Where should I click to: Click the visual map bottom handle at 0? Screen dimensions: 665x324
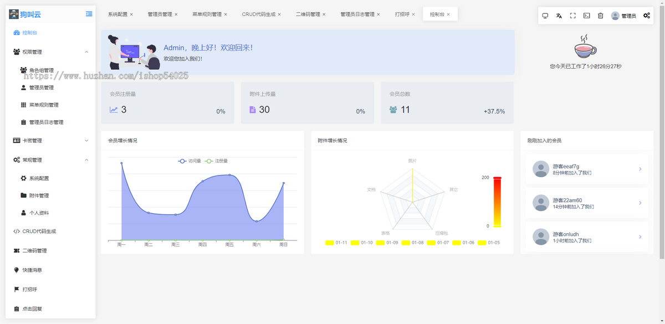coord(497,226)
